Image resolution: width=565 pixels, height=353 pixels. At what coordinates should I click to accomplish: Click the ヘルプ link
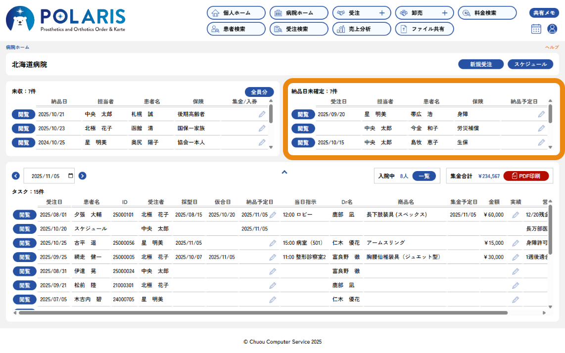point(552,47)
